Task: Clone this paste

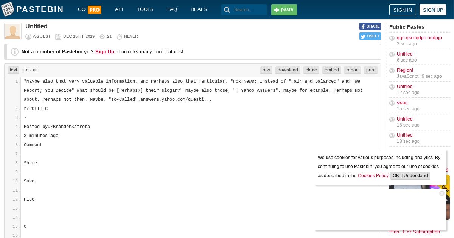Action: coord(311,70)
